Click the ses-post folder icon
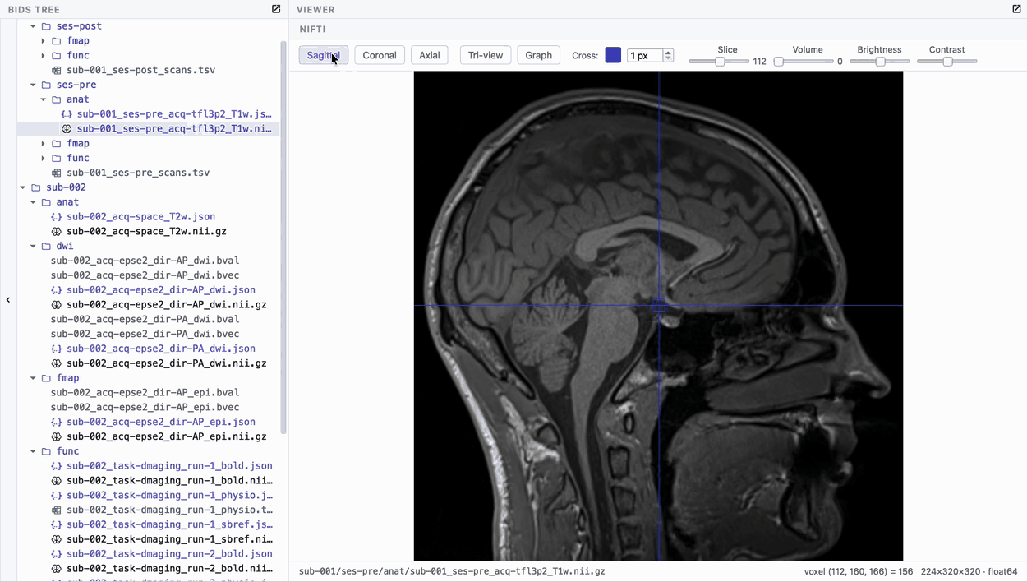1027x582 pixels. coord(47,26)
